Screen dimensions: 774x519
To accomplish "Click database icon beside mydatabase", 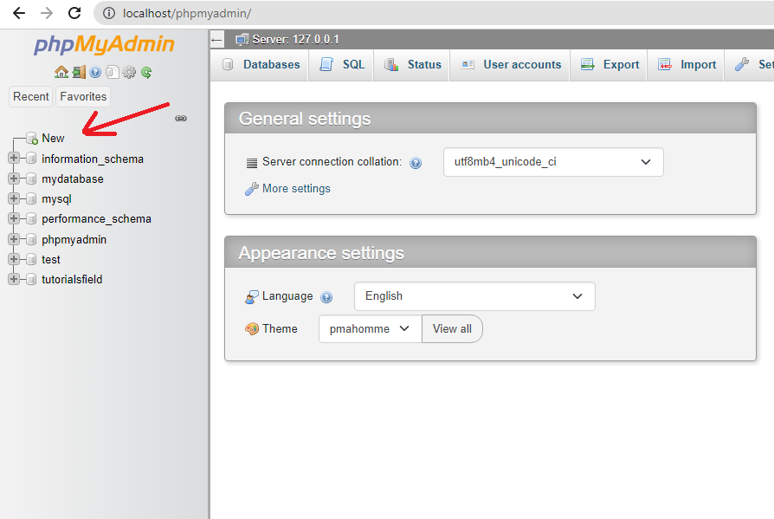I will 31,178.
